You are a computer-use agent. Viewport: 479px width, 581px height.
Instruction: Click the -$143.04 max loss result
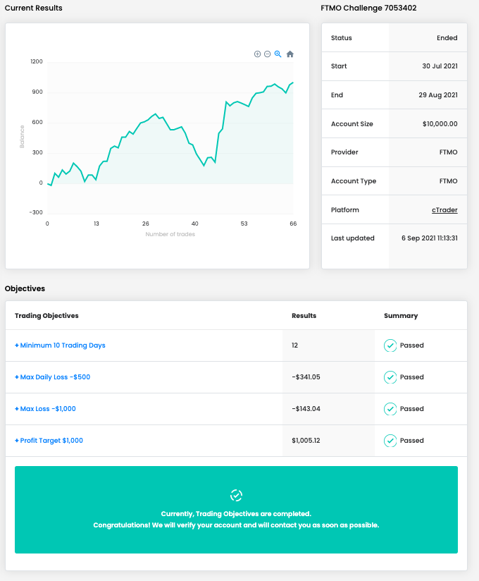click(x=306, y=409)
